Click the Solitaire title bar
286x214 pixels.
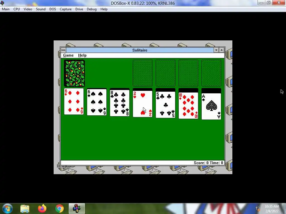tap(140, 50)
